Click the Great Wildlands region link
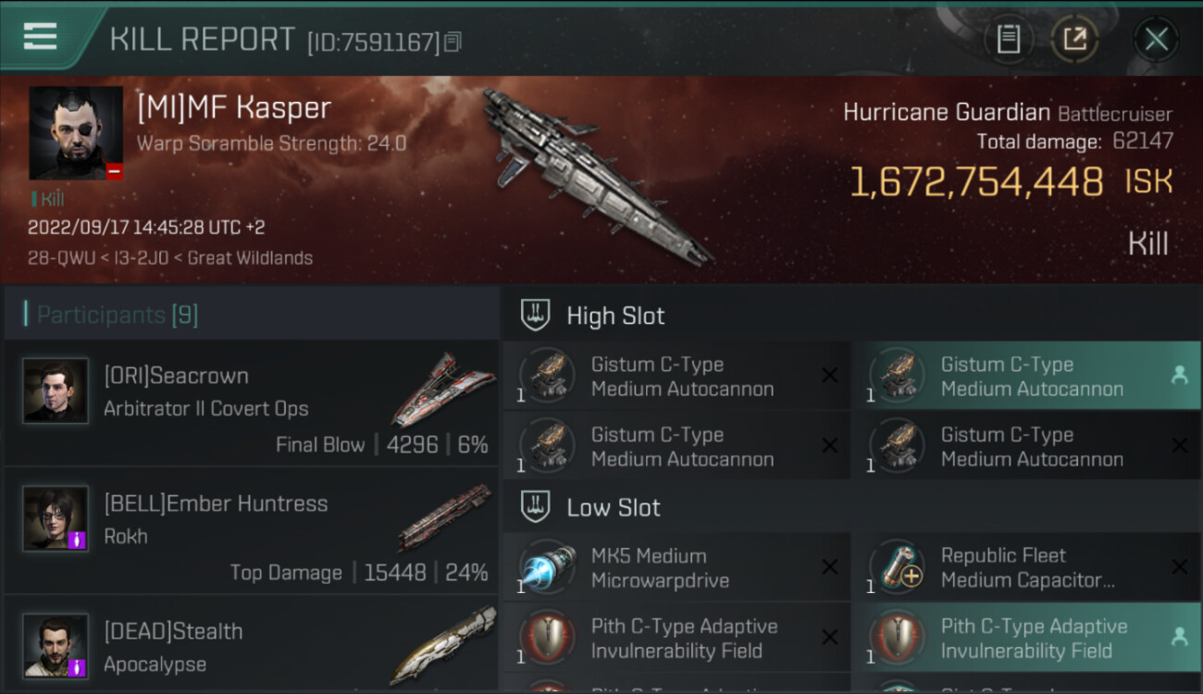The height and width of the screenshot is (694, 1203). (x=250, y=258)
